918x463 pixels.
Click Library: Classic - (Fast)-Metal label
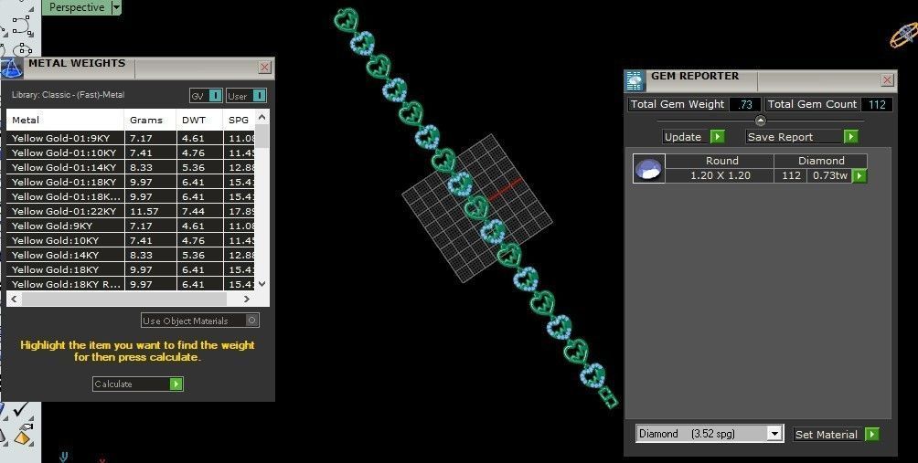(68, 95)
